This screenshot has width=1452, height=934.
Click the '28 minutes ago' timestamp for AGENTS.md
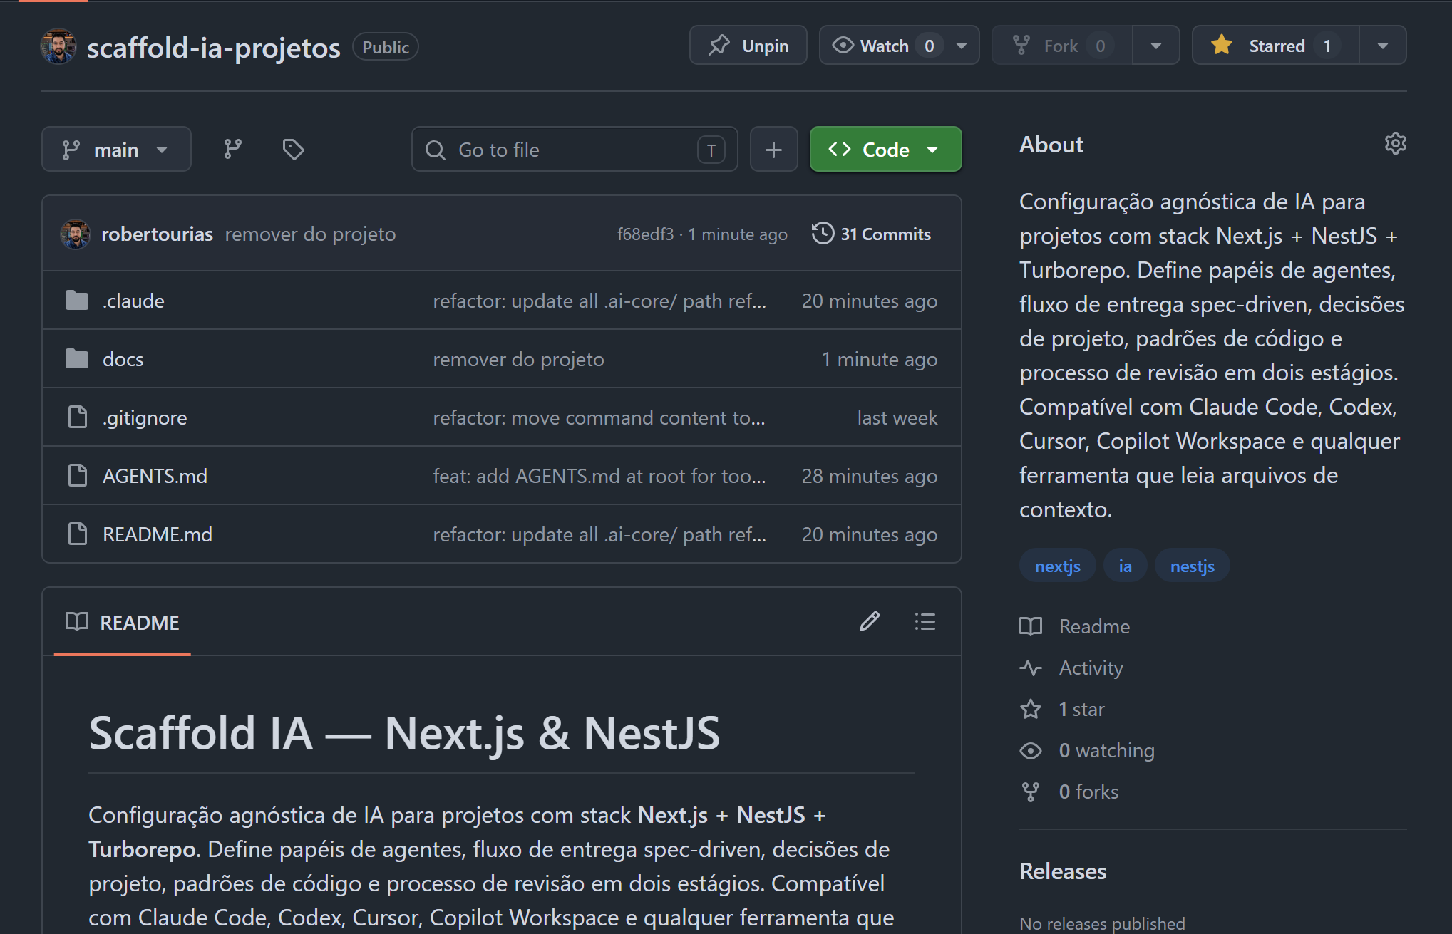(870, 476)
